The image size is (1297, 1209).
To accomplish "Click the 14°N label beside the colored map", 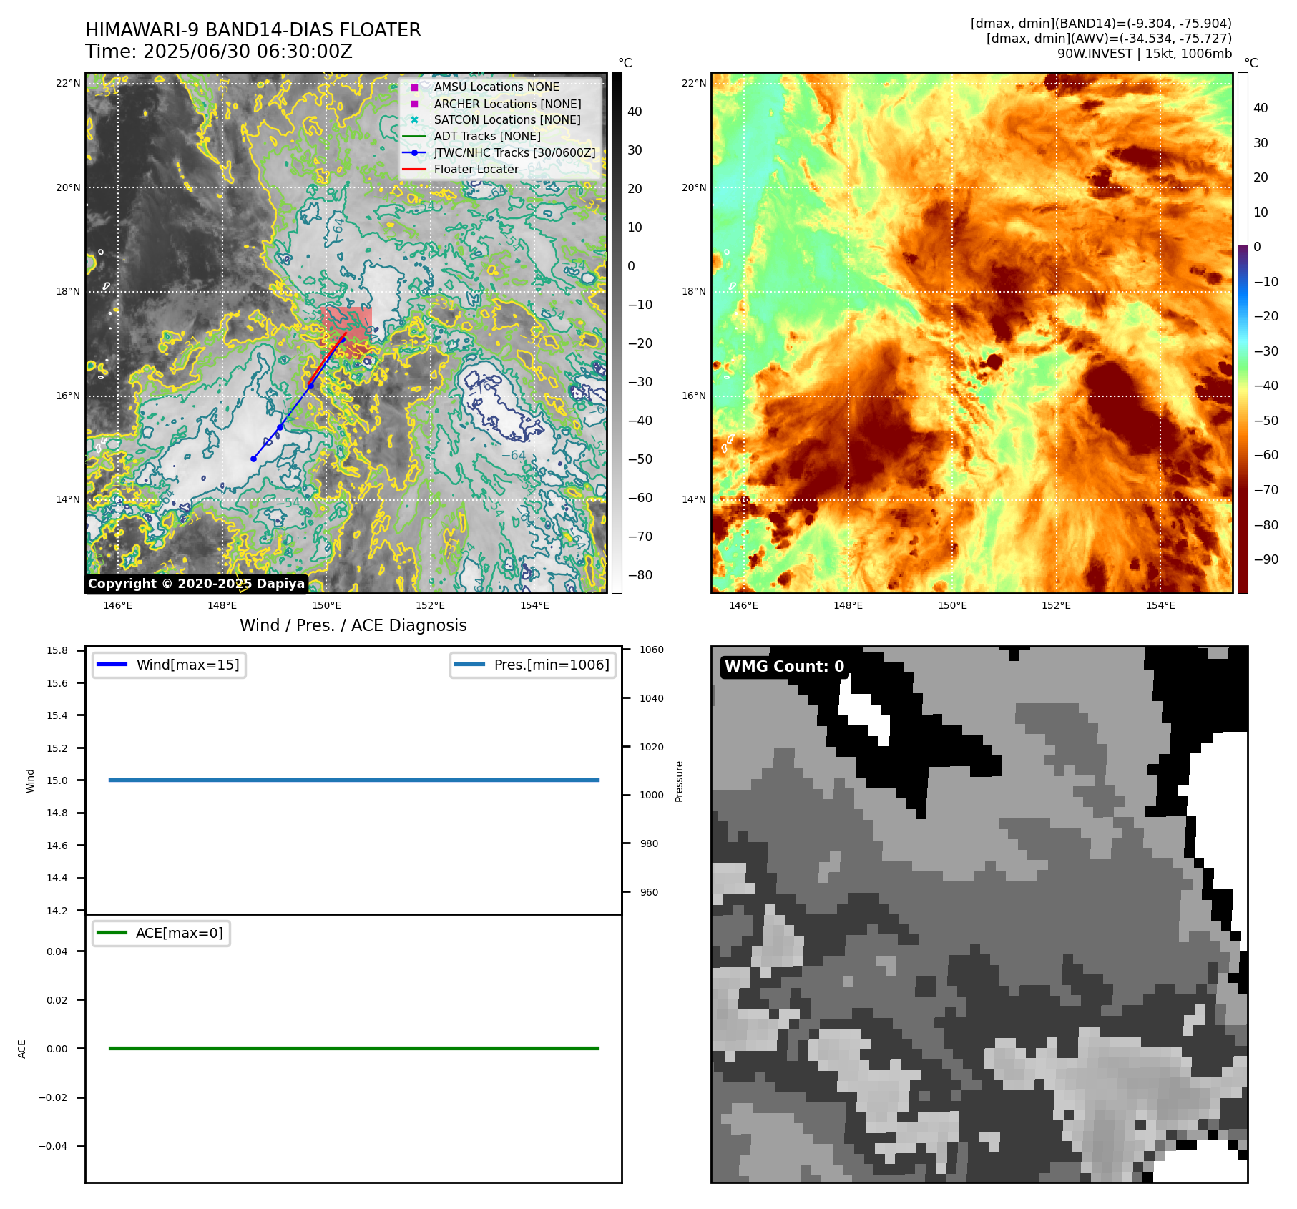I will 694,499.
